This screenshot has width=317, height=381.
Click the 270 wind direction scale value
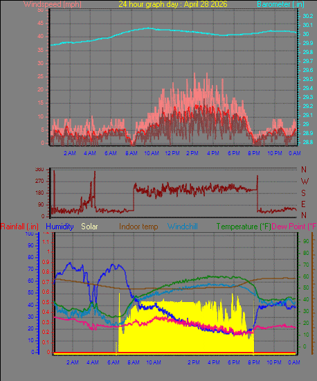tap(39, 181)
